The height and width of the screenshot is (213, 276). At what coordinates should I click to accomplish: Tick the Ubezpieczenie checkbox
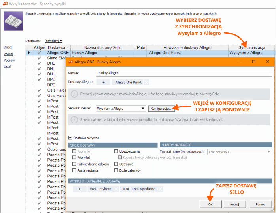tap(116, 151)
